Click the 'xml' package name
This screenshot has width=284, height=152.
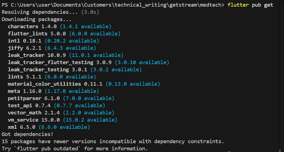(x=12, y=127)
